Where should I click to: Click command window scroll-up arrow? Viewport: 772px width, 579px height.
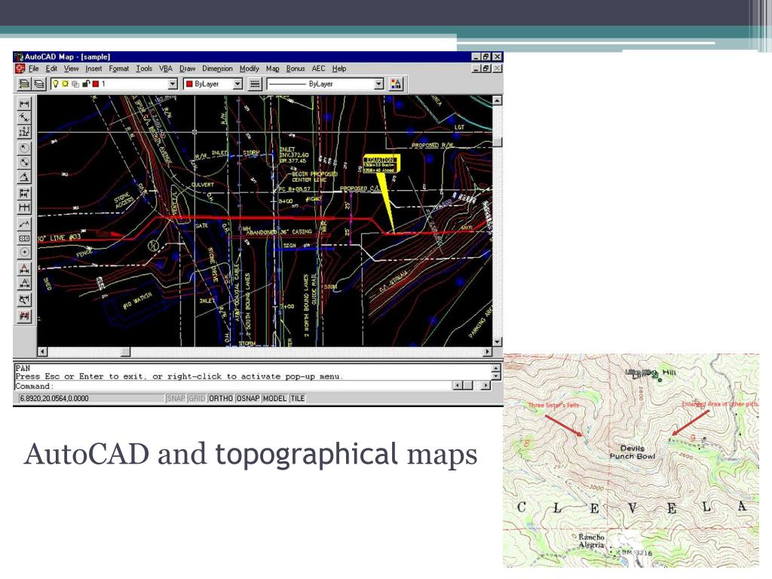pyautogui.click(x=496, y=368)
